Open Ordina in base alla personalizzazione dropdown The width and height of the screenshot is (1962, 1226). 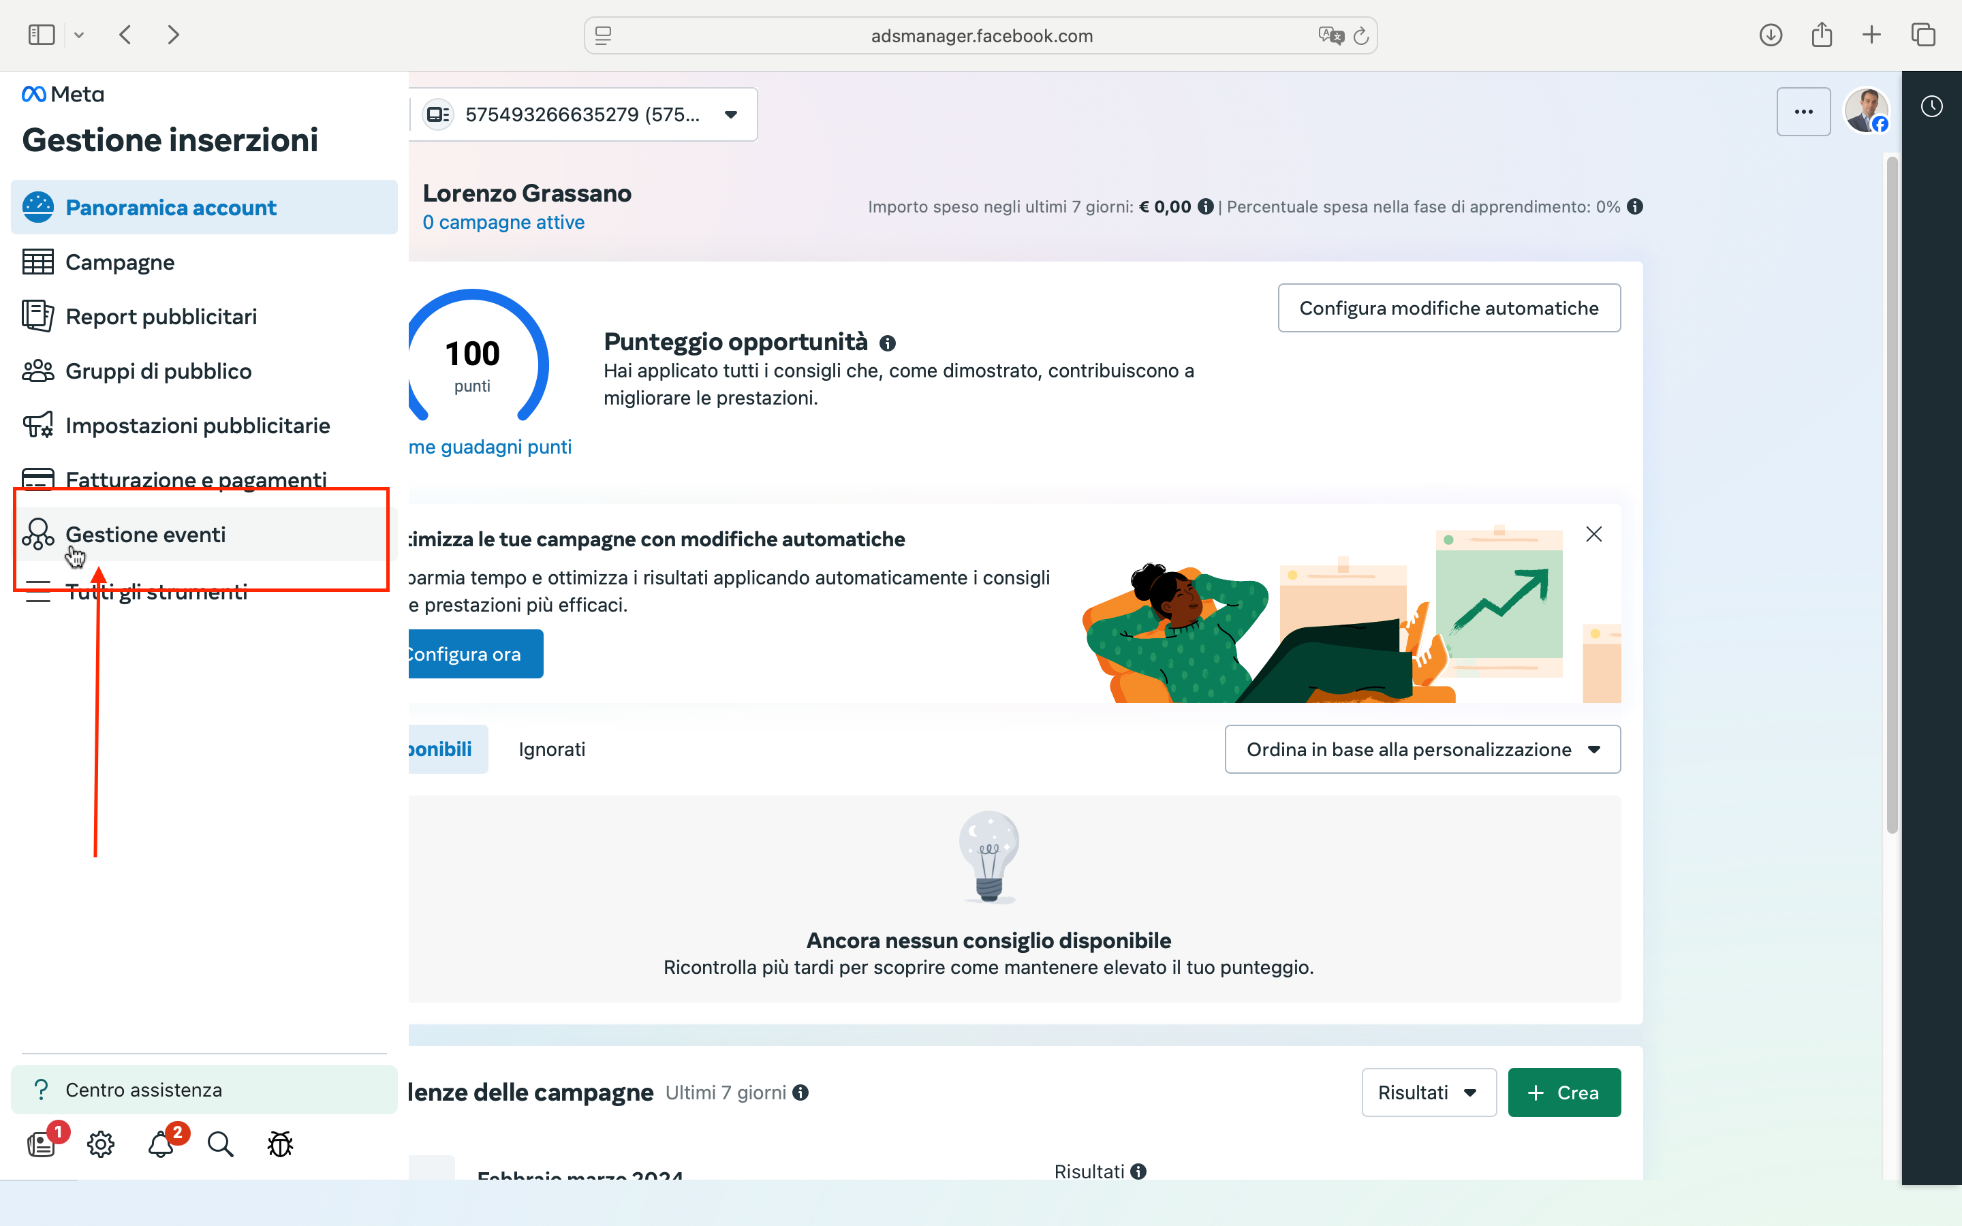click(1422, 749)
